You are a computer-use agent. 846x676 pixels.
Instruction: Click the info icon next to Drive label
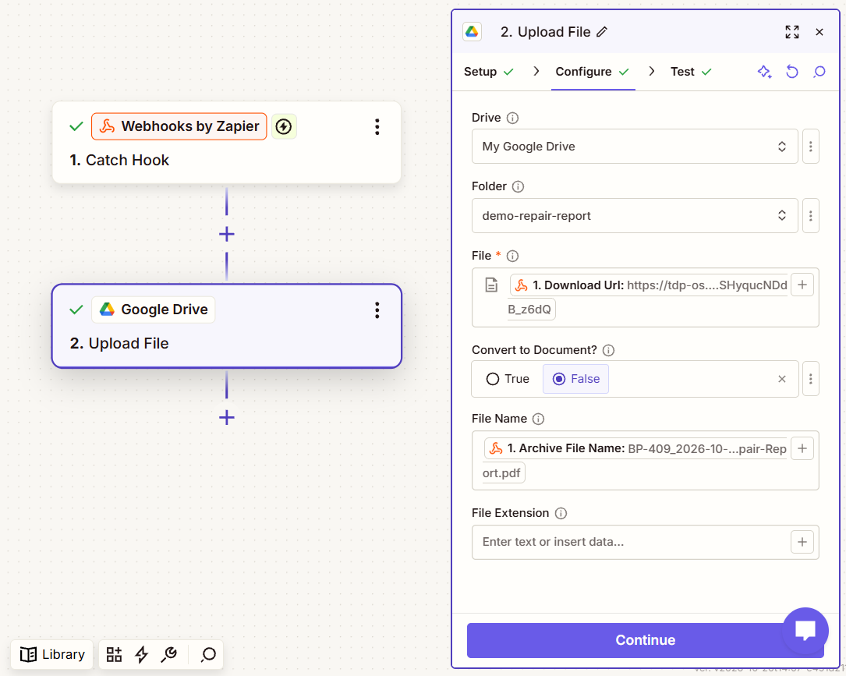click(x=512, y=119)
